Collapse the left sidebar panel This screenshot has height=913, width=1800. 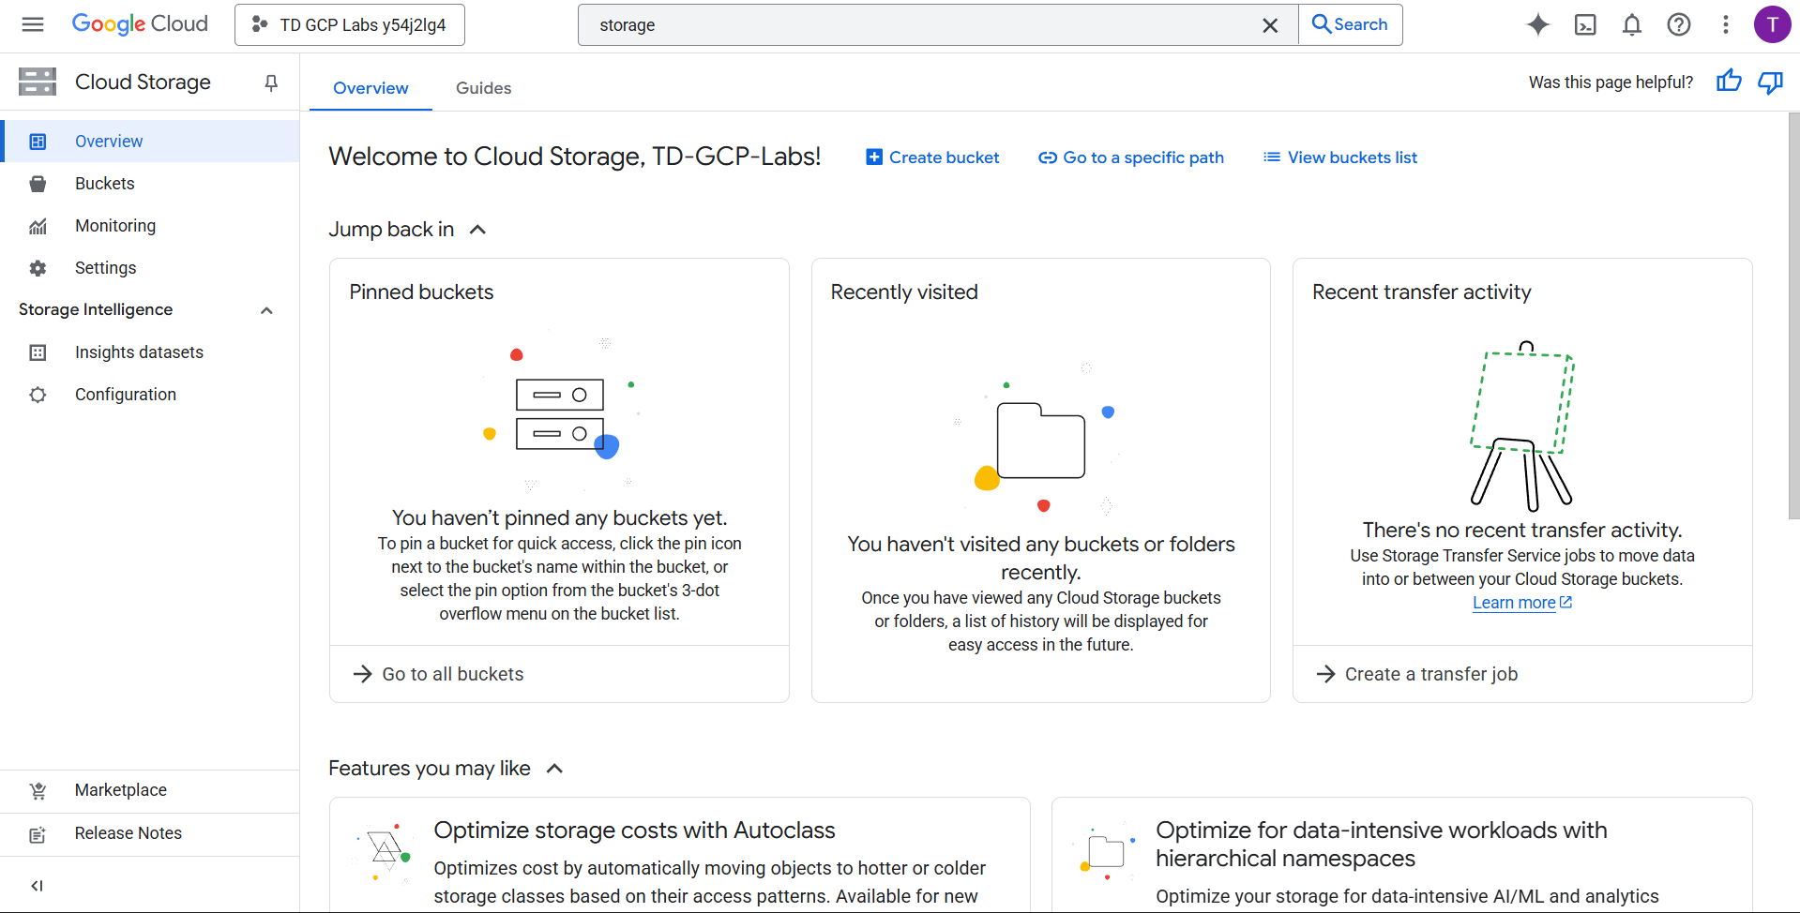(38, 885)
